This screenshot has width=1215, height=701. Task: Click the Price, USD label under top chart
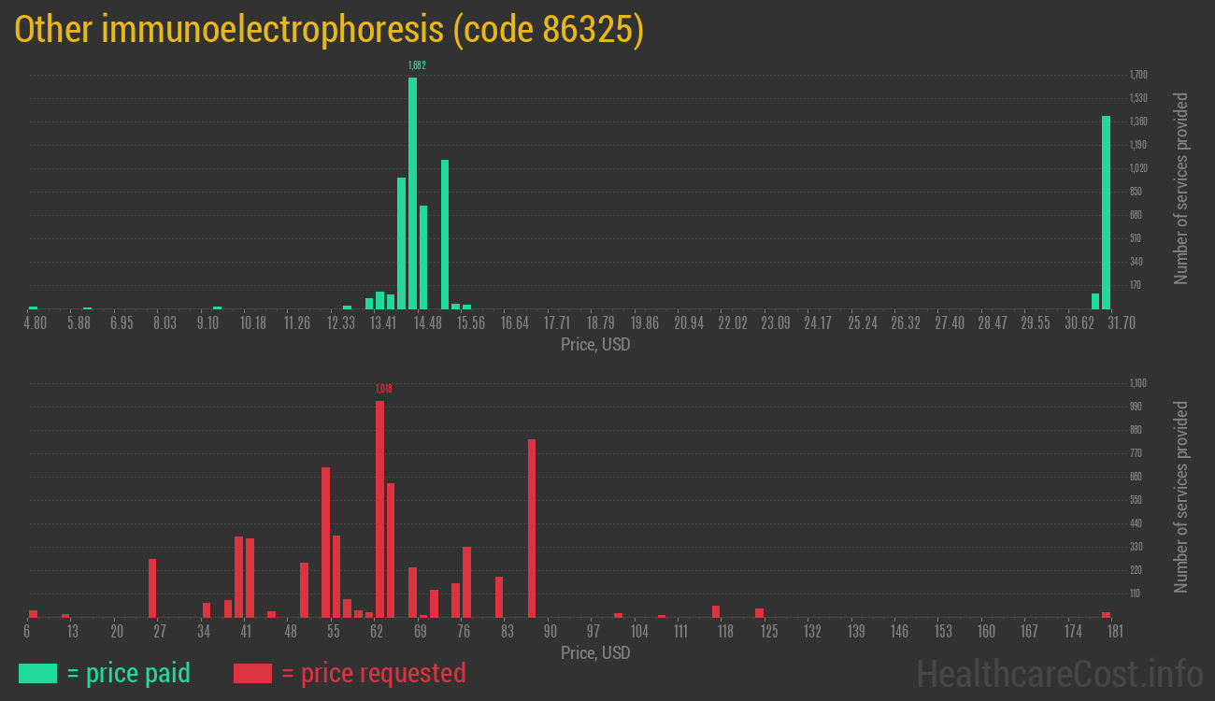click(x=594, y=345)
